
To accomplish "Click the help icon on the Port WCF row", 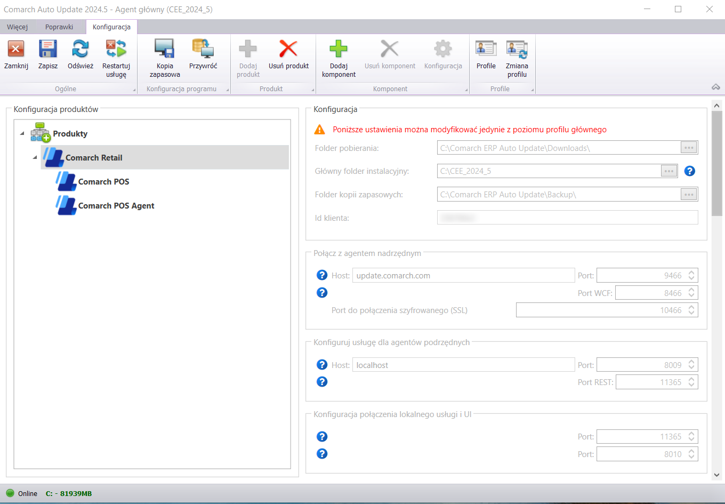I will (x=322, y=293).
